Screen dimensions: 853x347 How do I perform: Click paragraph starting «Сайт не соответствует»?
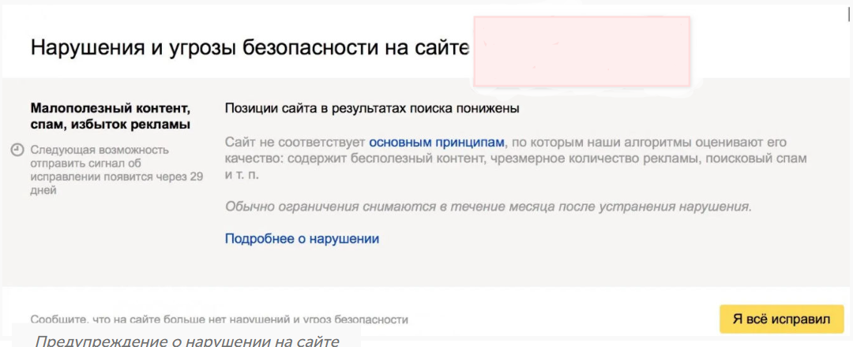click(x=516, y=159)
